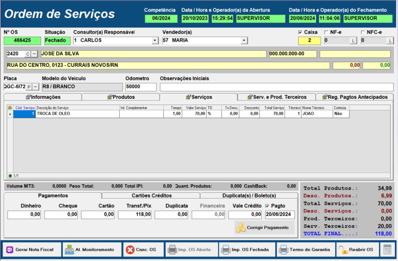The width and height of the screenshot is (398, 261).
Task: Click the At. Monitoramento network icon
Action: (69, 250)
